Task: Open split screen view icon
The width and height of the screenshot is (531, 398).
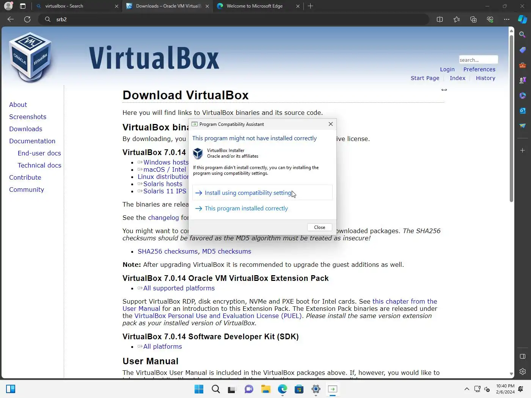Action: click(x=440, y=19)
